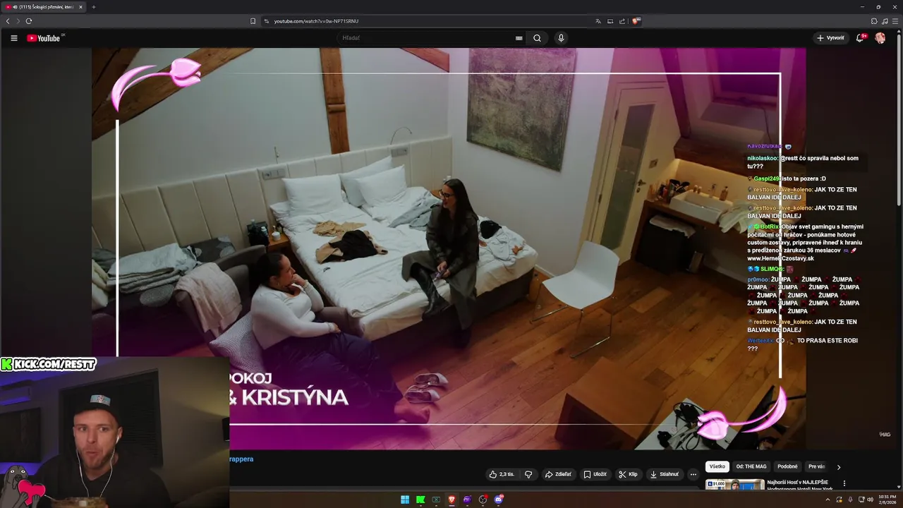Click the Vytvoriť create button

830,38
